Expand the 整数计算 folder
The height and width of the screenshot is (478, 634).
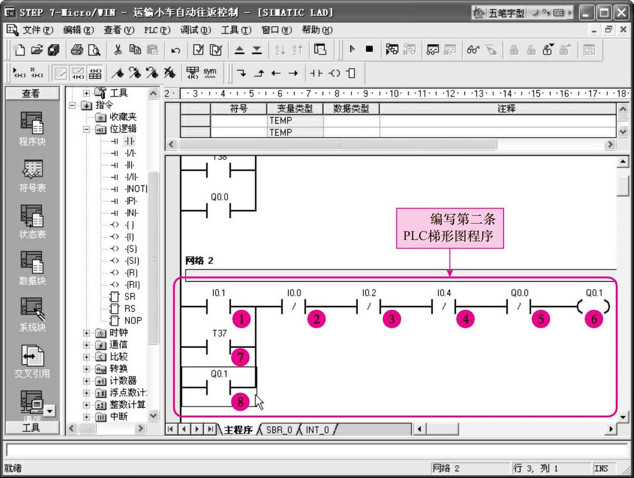pyautogui.click(x=86, y=405)
